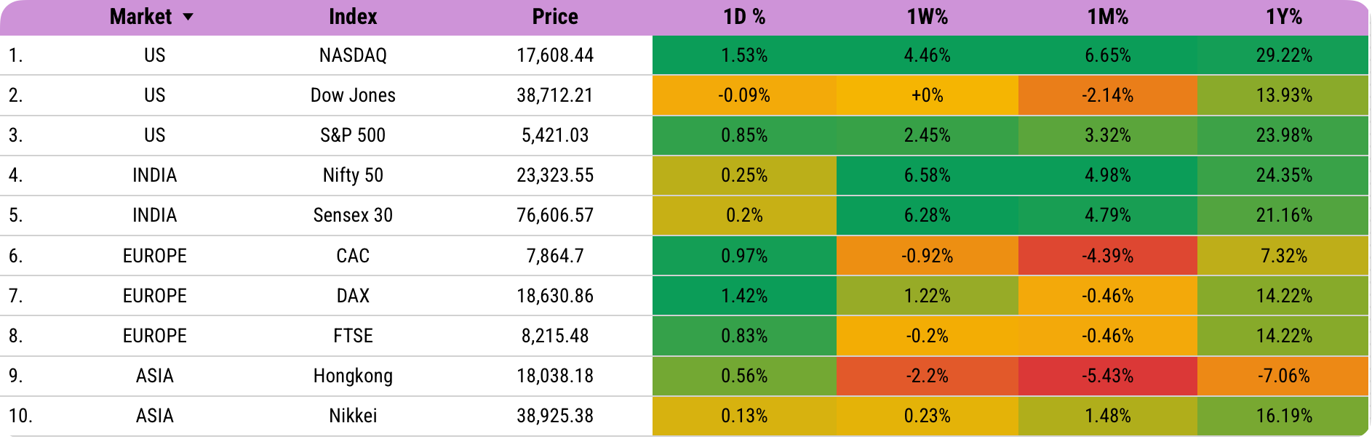
Task: Click the 1W% column header
Action: [928, 17]
